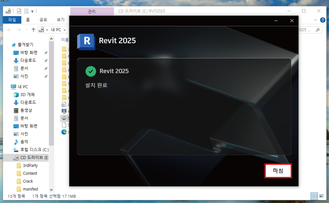Open the 음악 folder

tap(24, 142)
